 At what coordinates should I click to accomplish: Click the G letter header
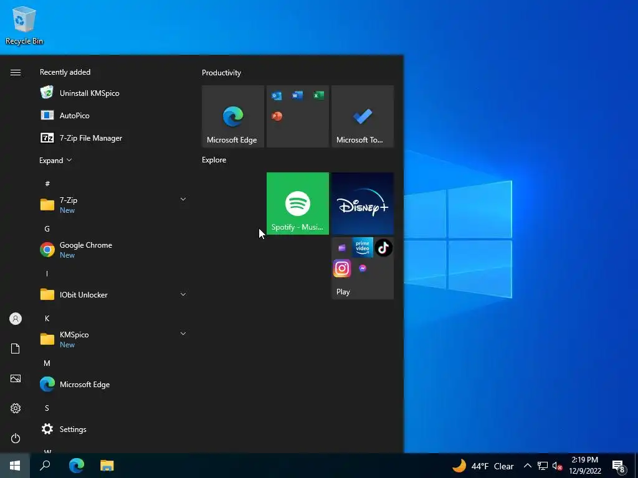47,229
